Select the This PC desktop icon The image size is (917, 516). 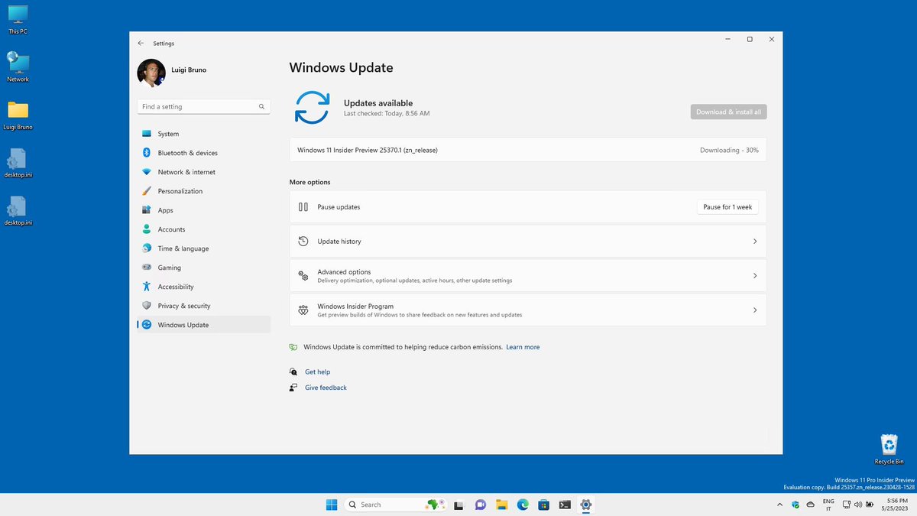point(18,20)
